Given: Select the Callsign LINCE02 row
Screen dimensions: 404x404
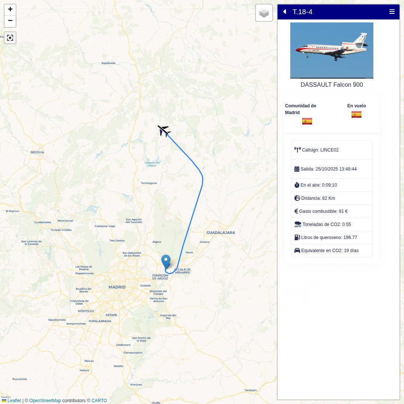Looking at the screenshot, I should [331, 150].
